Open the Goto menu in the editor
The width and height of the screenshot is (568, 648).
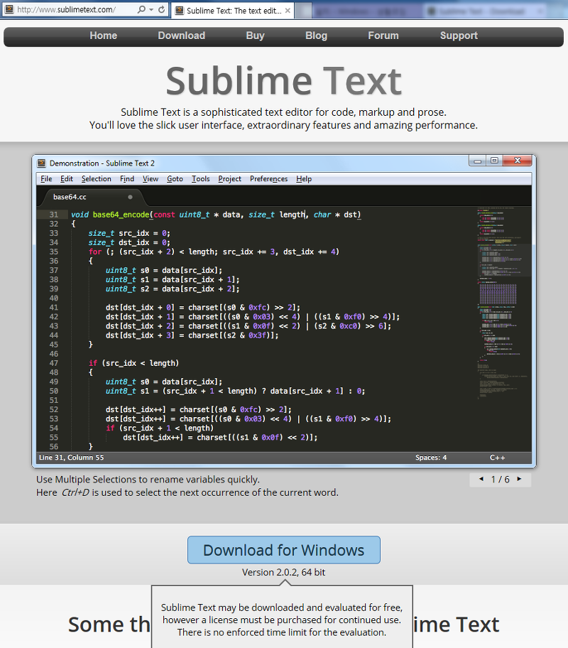pyautogui.click(x=175, y=178)
